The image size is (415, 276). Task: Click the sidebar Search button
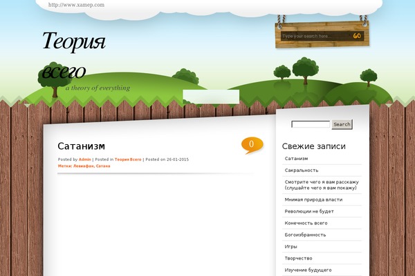point(342,124)
